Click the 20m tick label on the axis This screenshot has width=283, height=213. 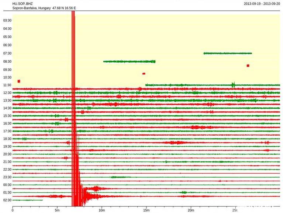coord(191,210)
